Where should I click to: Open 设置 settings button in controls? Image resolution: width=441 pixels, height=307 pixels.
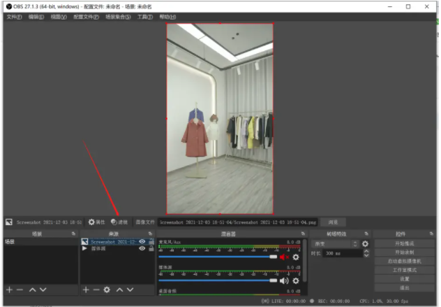click(405, 279)
